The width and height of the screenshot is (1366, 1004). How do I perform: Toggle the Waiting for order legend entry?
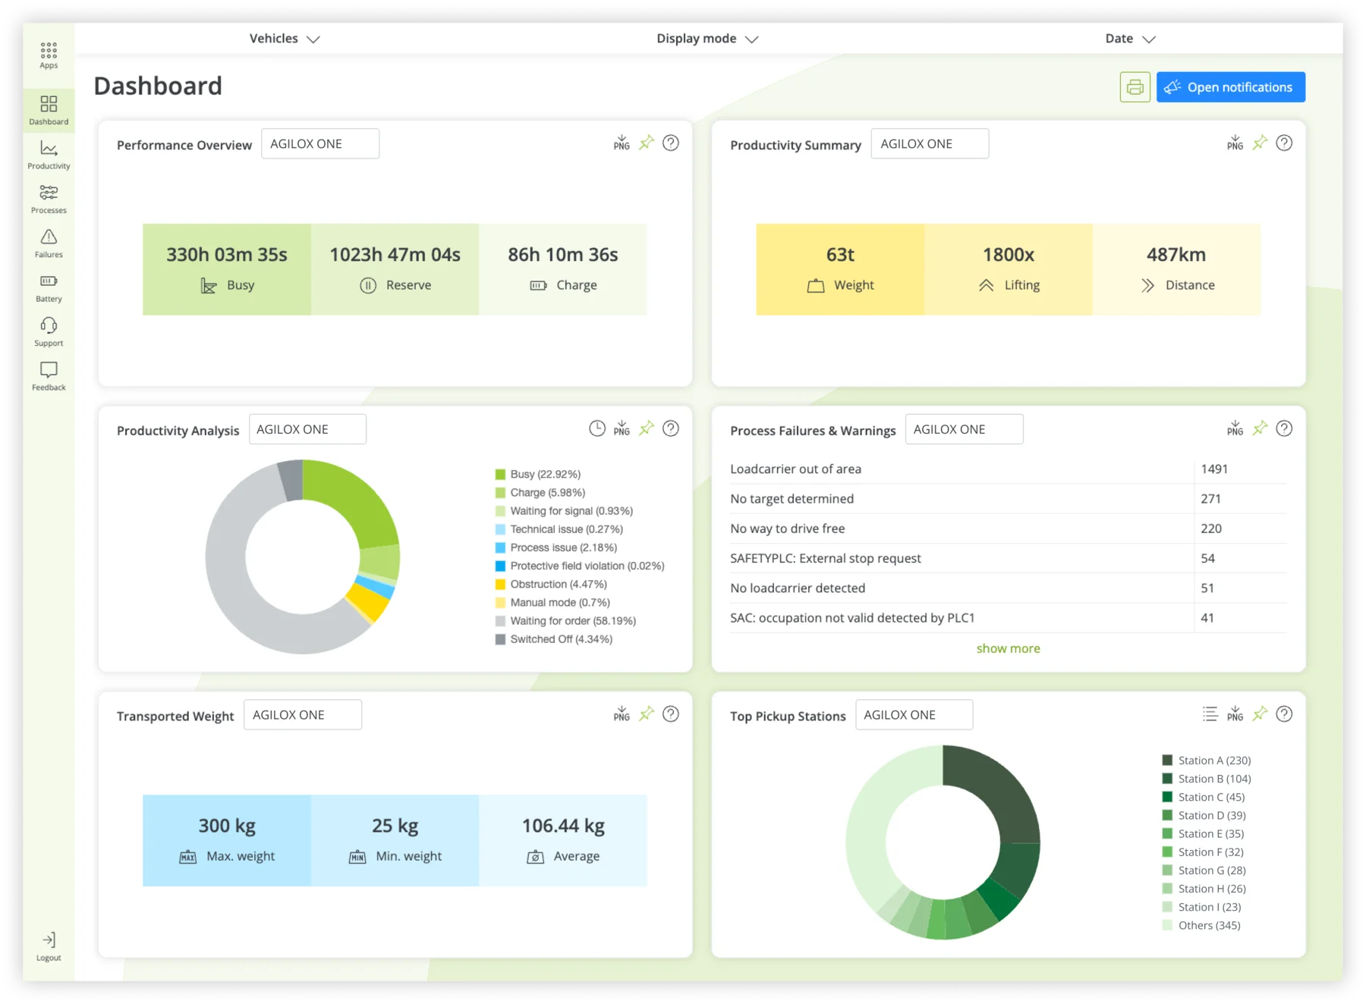[565, 620]
